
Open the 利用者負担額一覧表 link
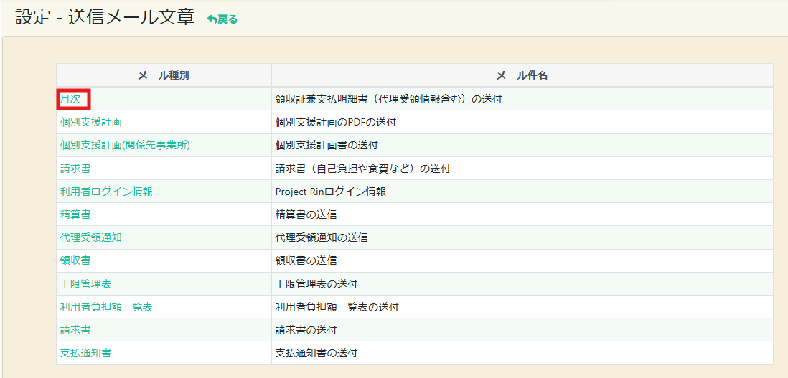(x=106, y=307)
